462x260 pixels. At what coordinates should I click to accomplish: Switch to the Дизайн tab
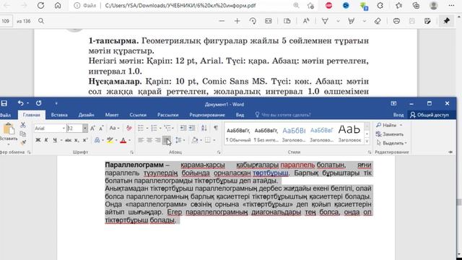coord(87,115)
